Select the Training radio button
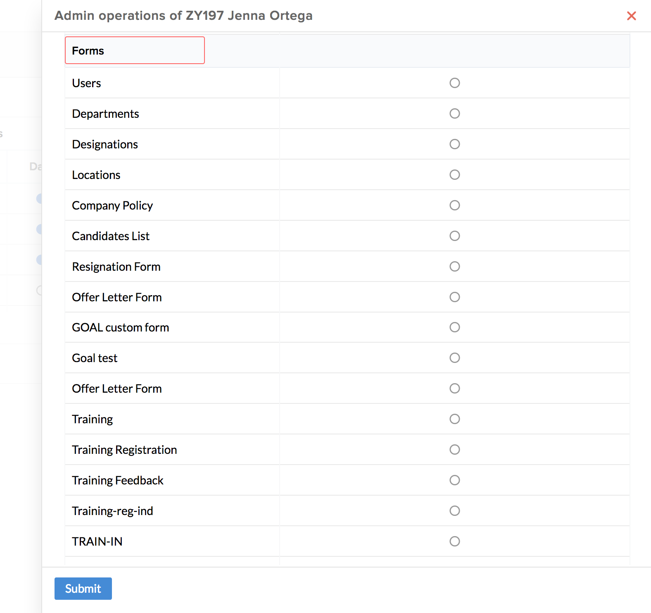 coord(454,419)
